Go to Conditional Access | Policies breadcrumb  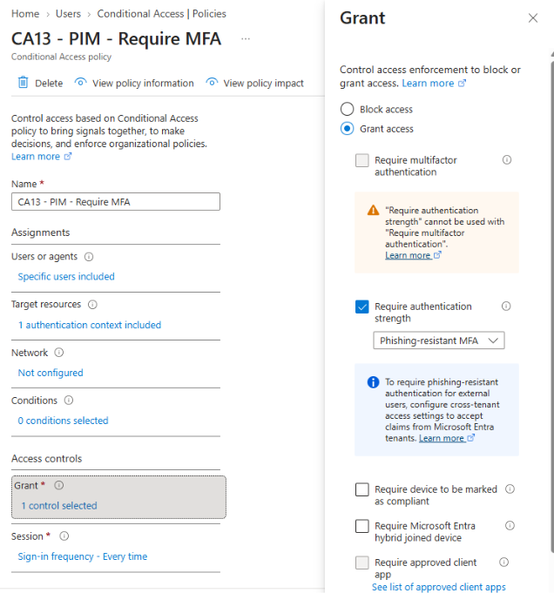(162, 14)
